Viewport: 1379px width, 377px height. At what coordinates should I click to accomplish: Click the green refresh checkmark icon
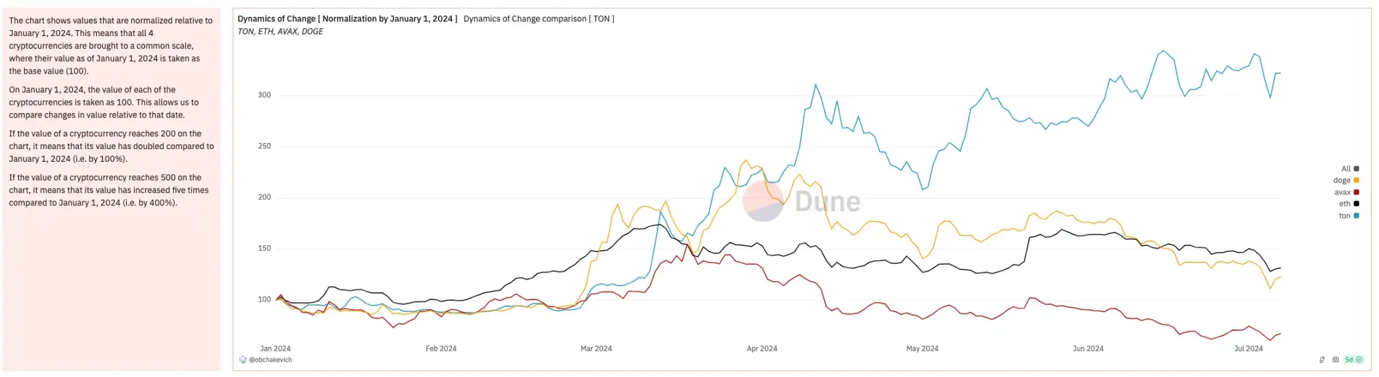[1359, 360]
